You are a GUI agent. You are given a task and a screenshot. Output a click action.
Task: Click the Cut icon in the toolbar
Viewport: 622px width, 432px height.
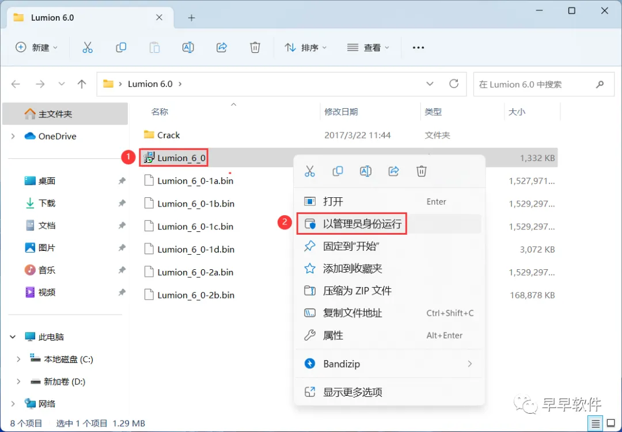point(88,48)
